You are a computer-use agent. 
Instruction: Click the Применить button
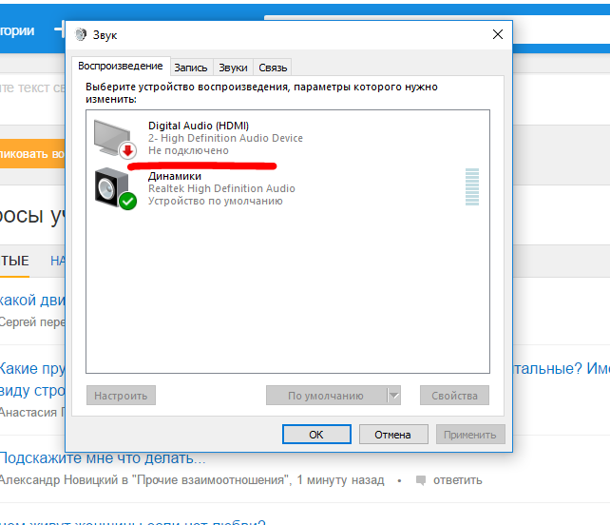point(470,435)
